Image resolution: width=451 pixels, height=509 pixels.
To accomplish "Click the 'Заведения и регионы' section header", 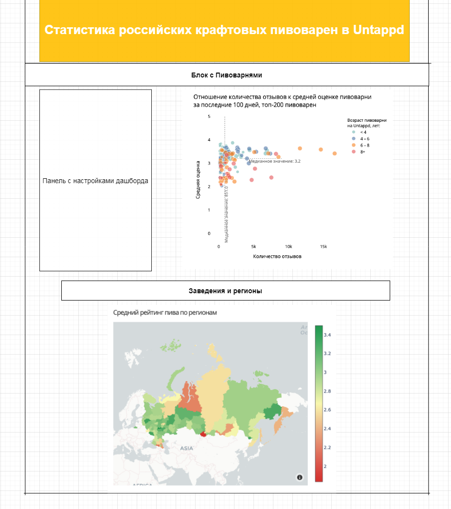I will 225,291.
